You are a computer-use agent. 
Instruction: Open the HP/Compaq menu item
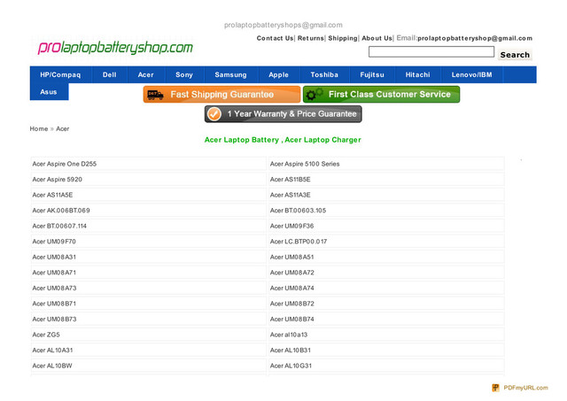pyautogui.click(x=60, y=74)
